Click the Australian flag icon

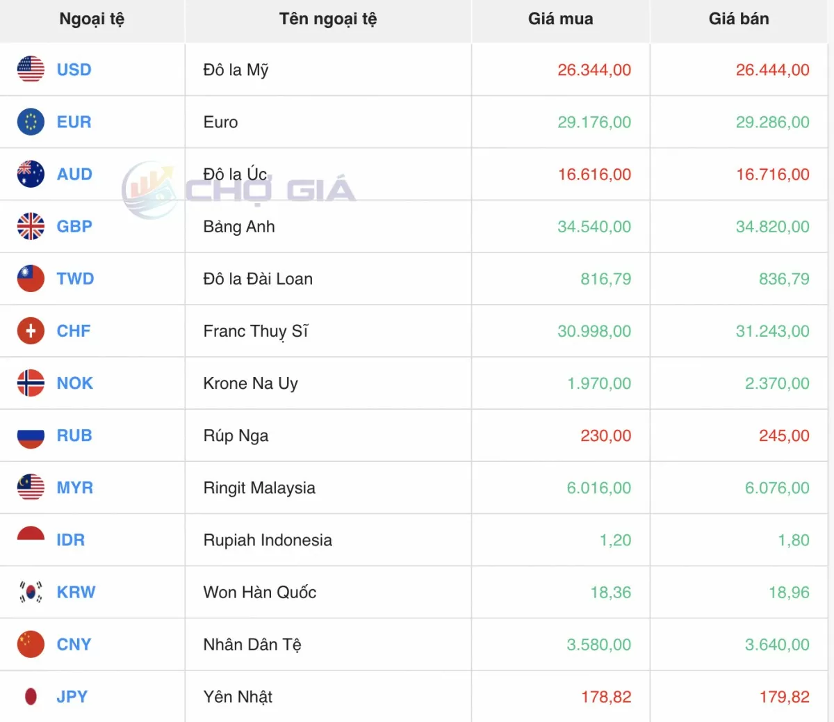[x=31, y=174]
